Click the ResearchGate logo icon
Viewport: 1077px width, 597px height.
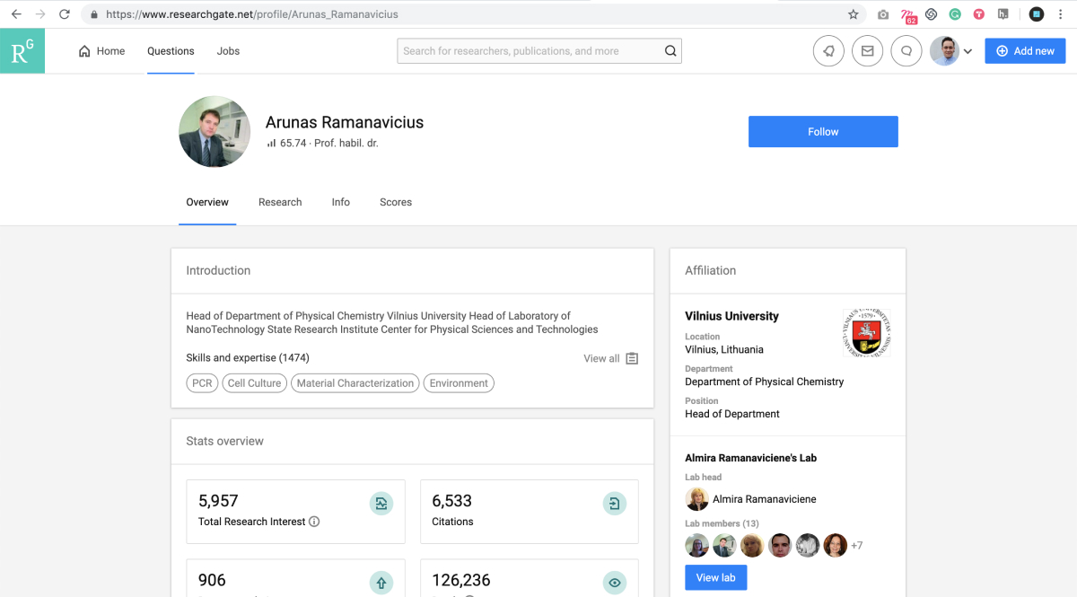(x=22, y=51)
